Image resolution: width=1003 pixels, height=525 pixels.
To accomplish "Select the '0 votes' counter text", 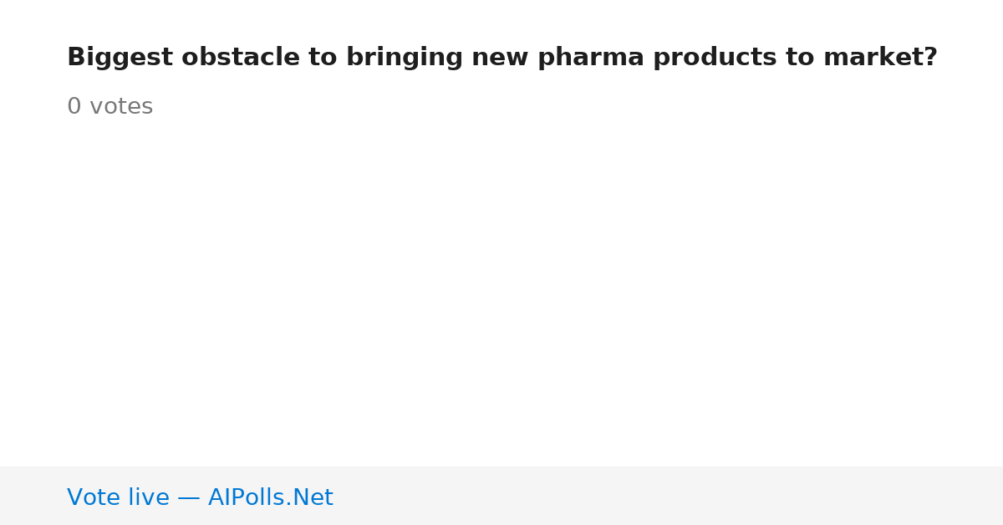I will 109,107.
